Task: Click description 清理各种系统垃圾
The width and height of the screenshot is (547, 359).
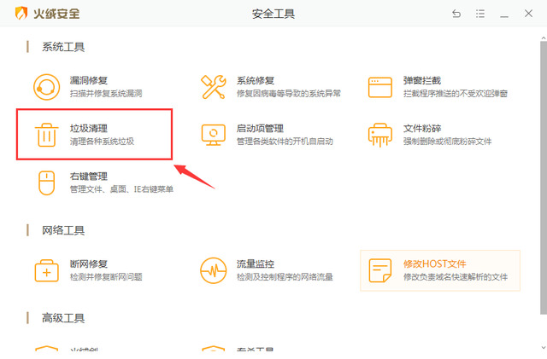Action: coord(102,142)
